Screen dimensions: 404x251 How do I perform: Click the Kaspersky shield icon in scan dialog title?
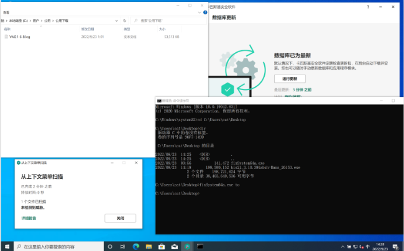[x=18, y=163]
